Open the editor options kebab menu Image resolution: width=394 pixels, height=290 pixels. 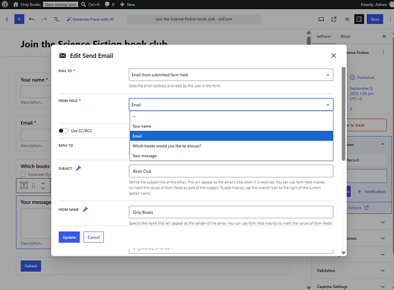click(390, 19)
